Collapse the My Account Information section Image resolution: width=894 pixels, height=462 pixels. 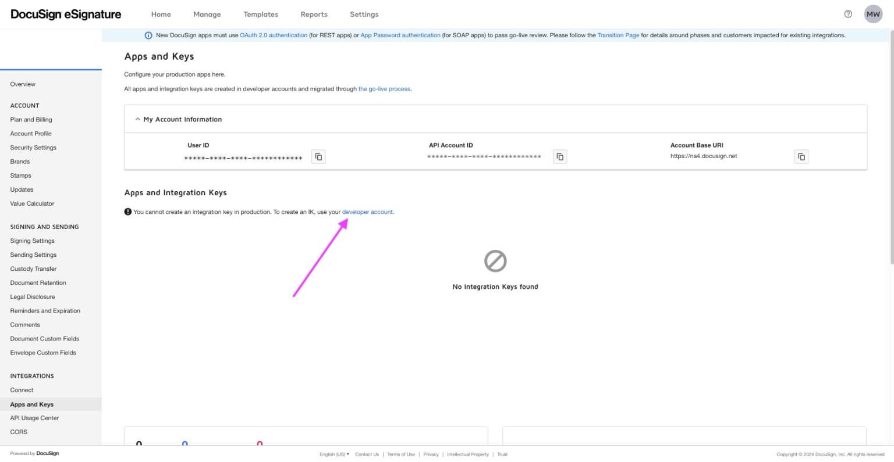[137, 119]
